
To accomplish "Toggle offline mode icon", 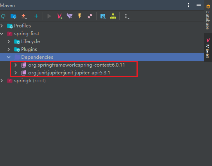I will click(x=70, y=16).
